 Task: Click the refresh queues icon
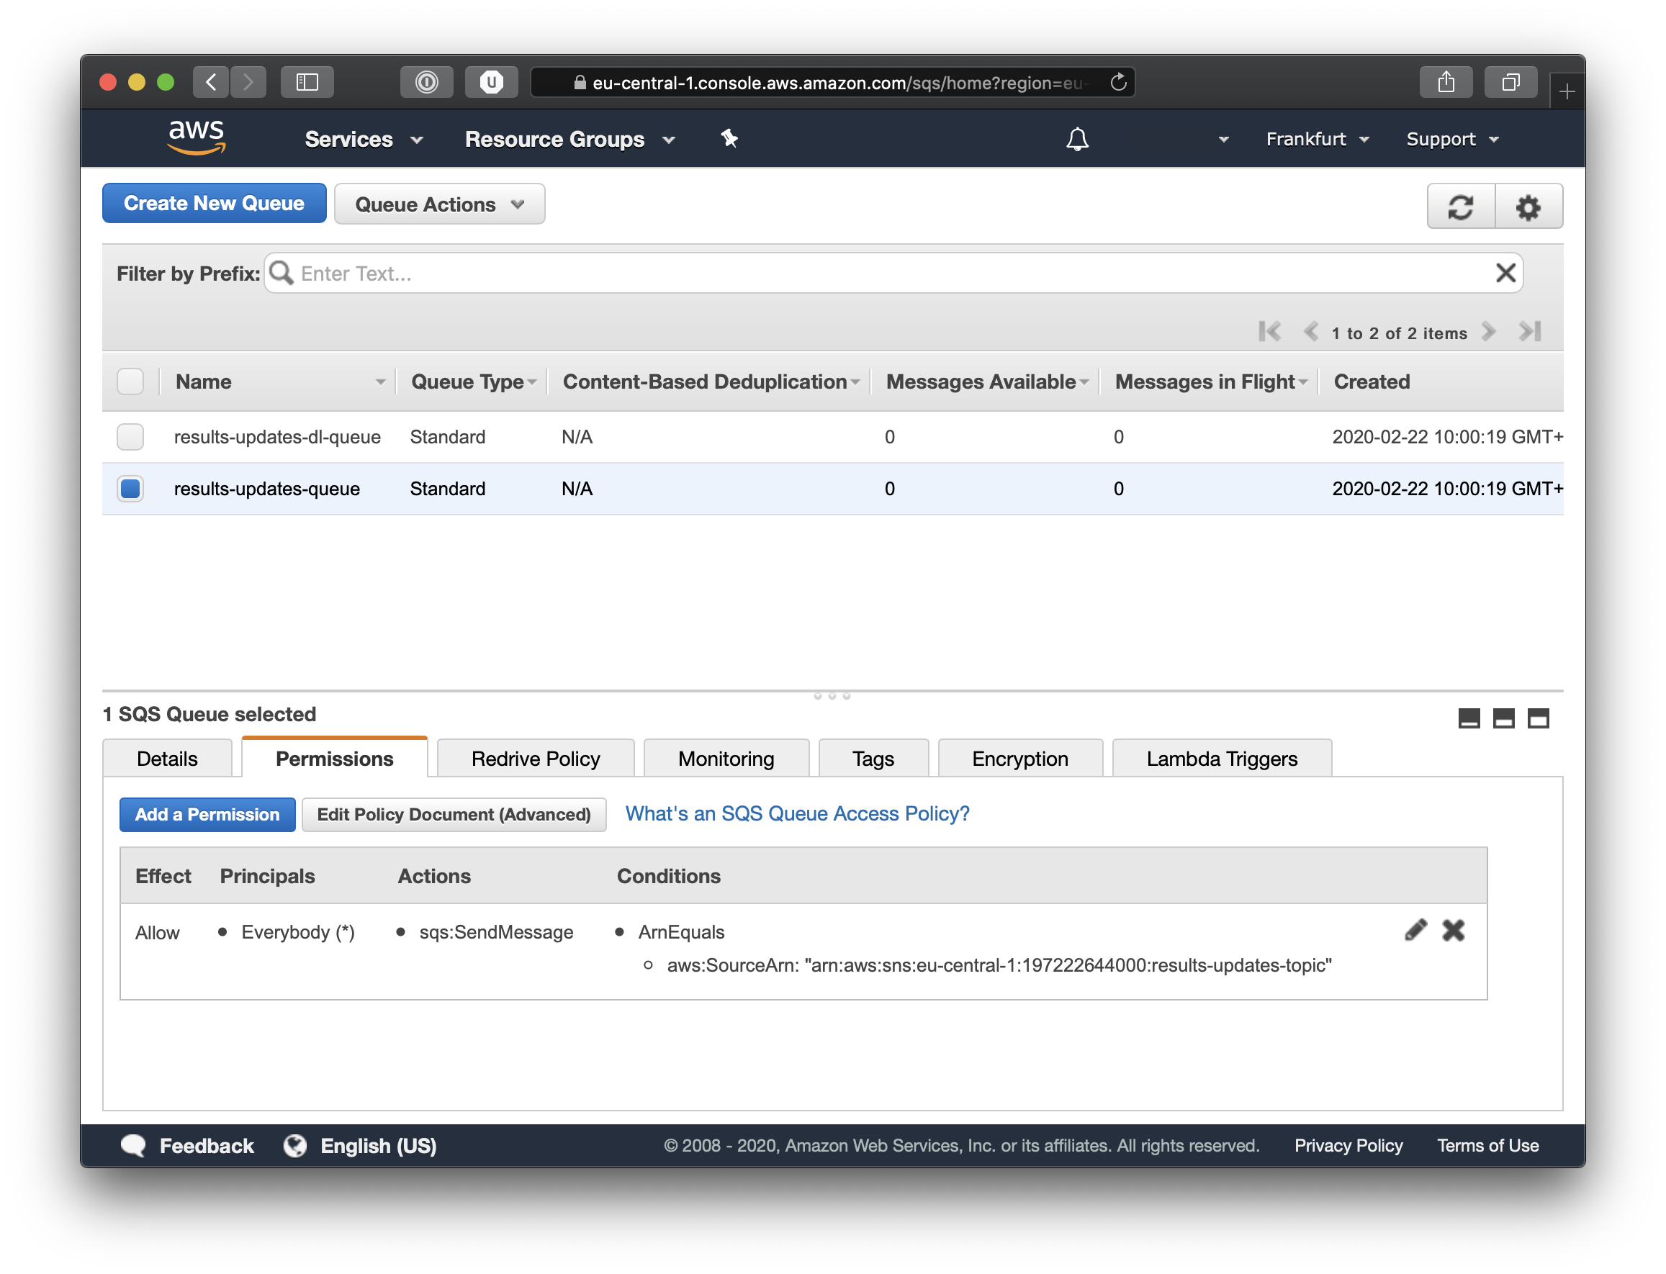click(x=1460, y=207)
